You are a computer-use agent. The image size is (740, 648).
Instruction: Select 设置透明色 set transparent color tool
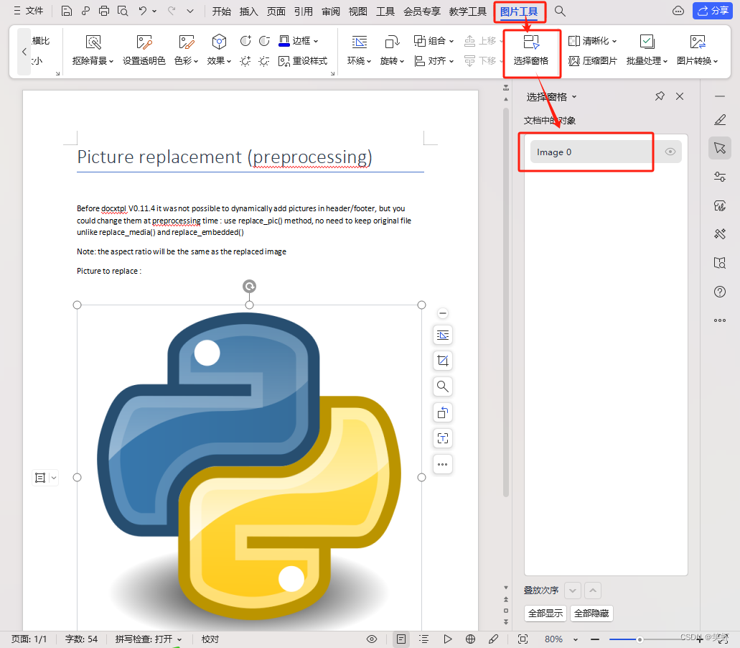(144, 50)
